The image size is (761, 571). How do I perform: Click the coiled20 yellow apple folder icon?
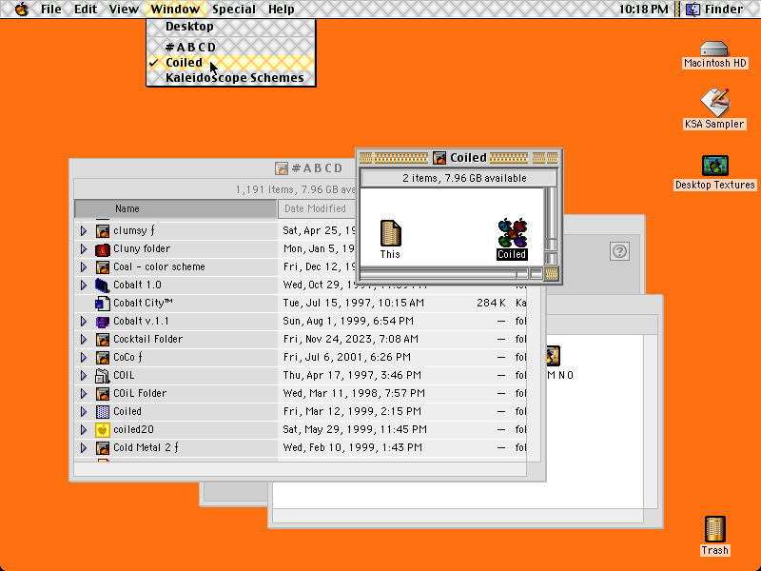(x=103, y=430)
